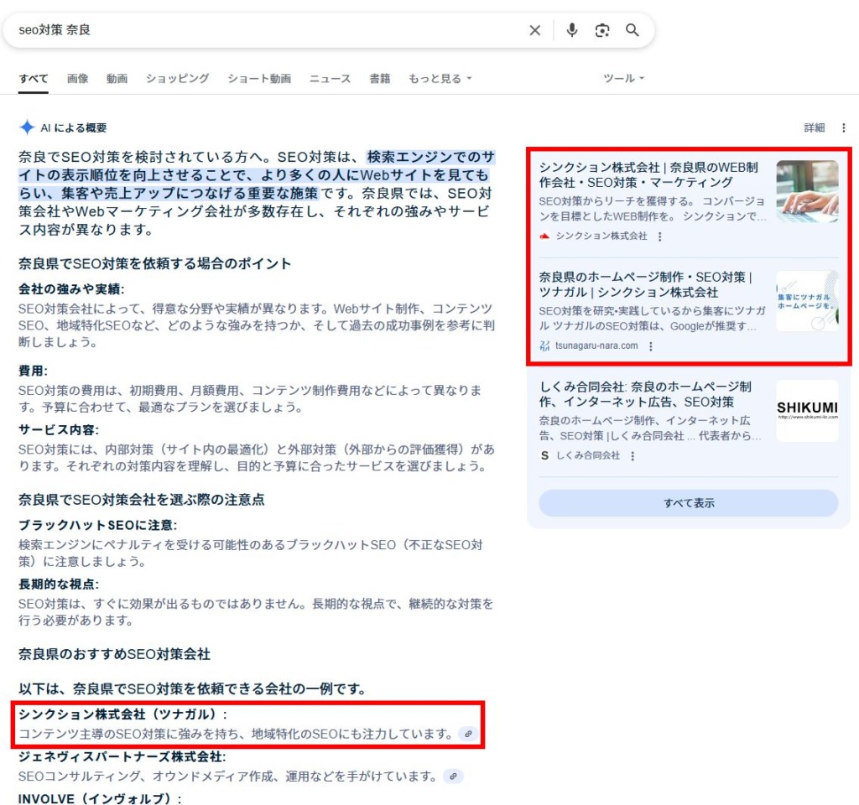
Task: Open the ツール dropdown menu
Action: [x=623, y=79]
